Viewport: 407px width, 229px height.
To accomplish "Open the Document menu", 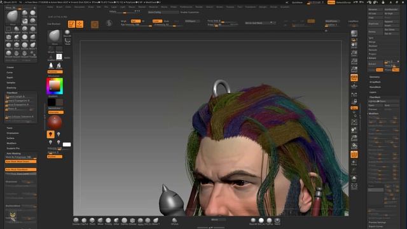I will click(79, 7).
